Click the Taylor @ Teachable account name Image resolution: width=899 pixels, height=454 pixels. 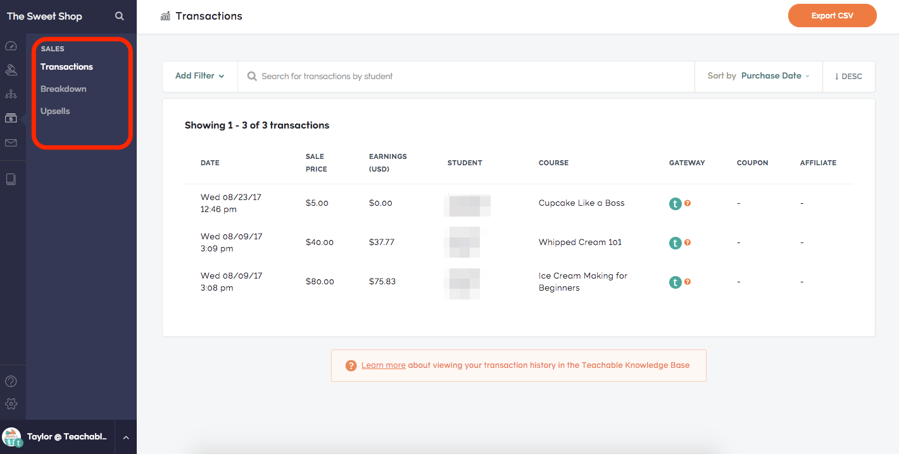(67, 437)
